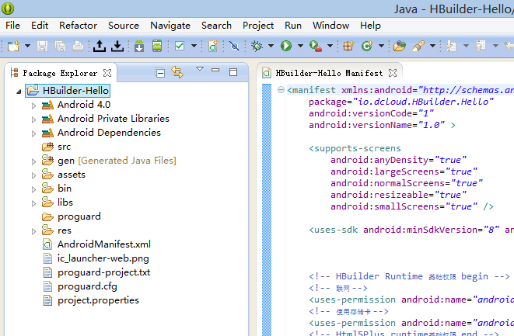Open the File menu

coord(12,26)
